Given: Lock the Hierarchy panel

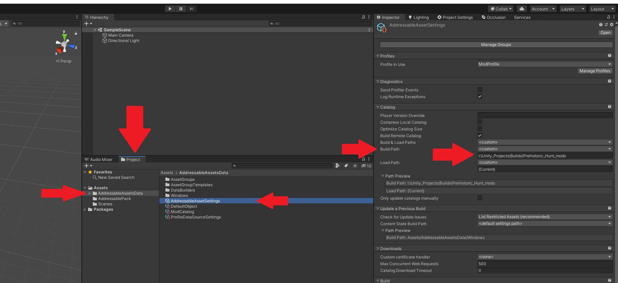Looking at the screenshot, I should (363, 17).
